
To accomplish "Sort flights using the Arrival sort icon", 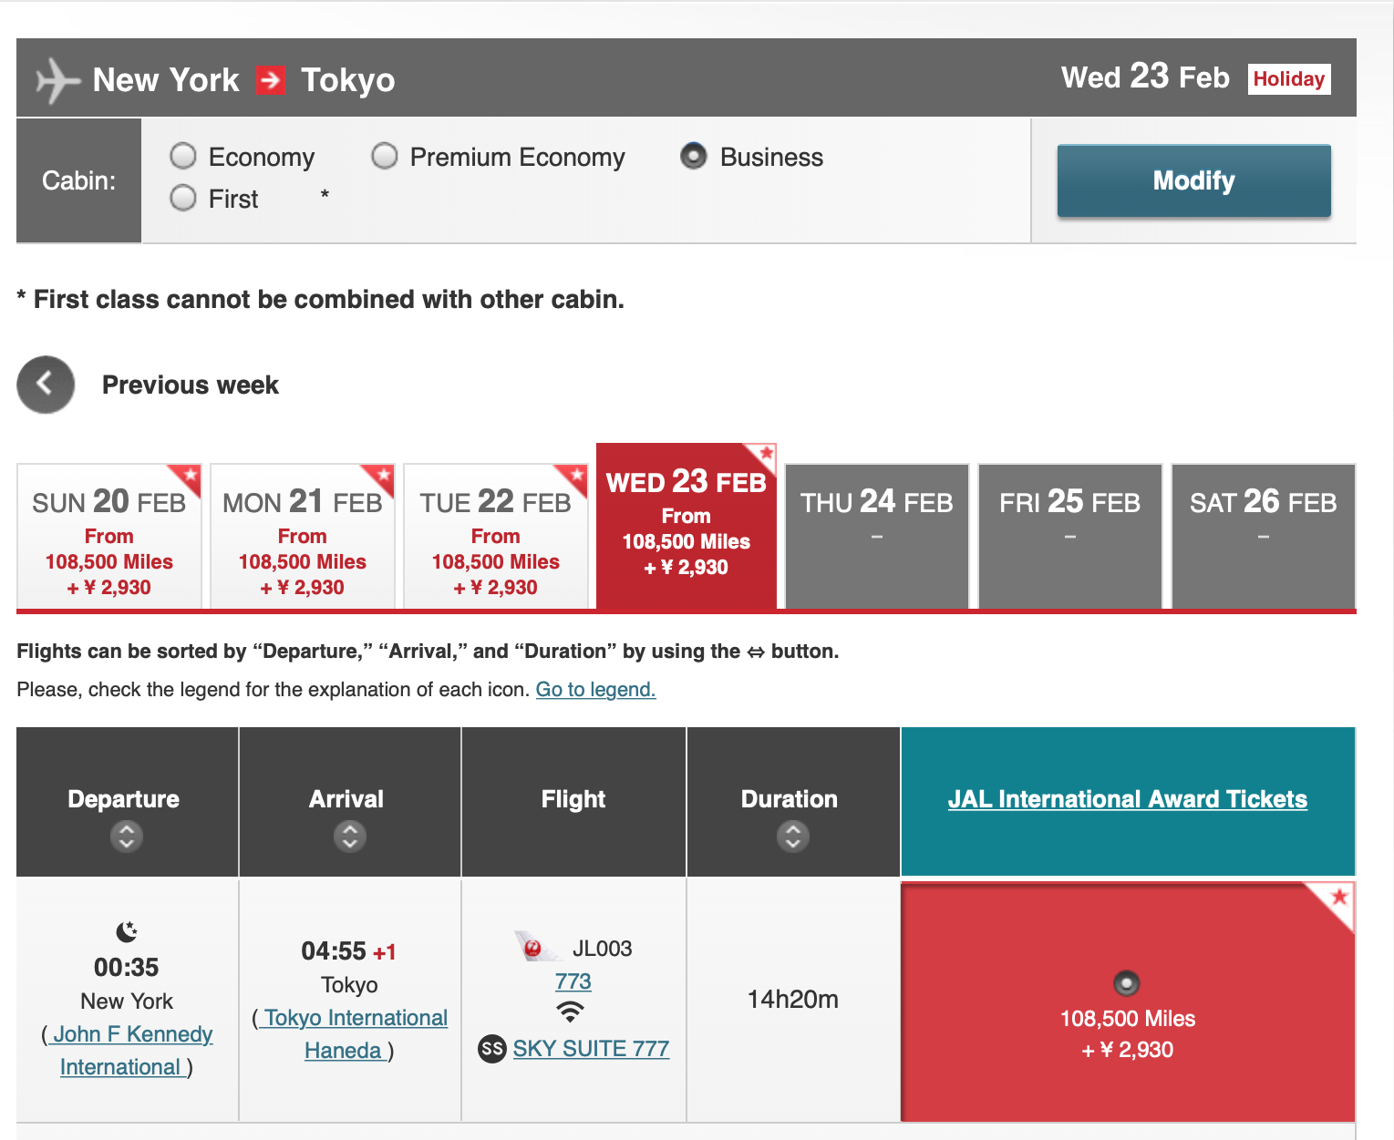I will pyautogui.click(x=349, y=836).
